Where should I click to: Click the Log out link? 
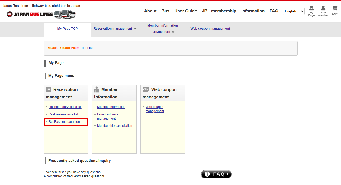pos(88,48)
